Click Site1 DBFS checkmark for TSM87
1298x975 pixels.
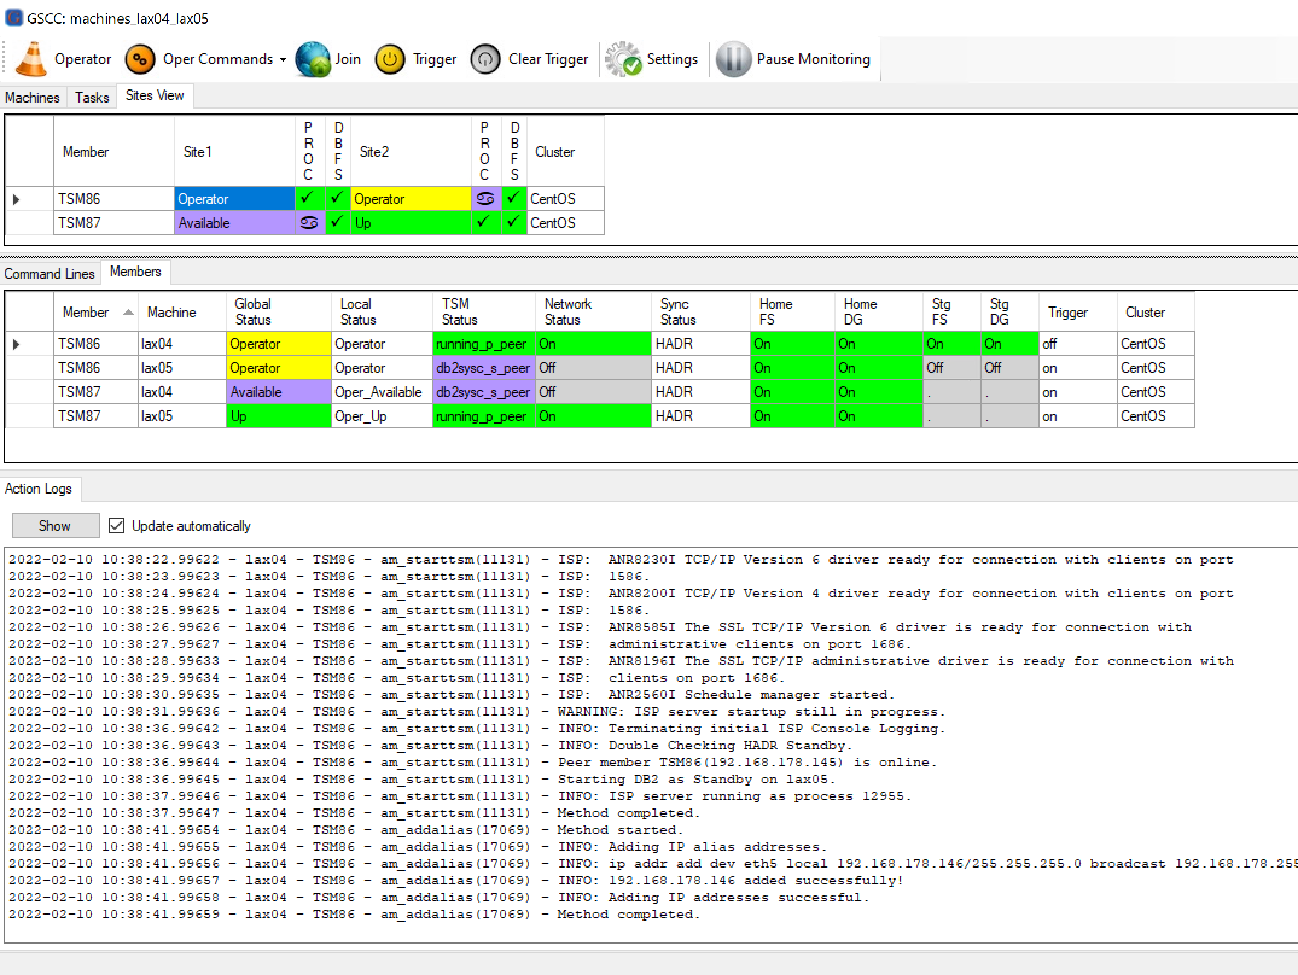[x=337, y=223]
